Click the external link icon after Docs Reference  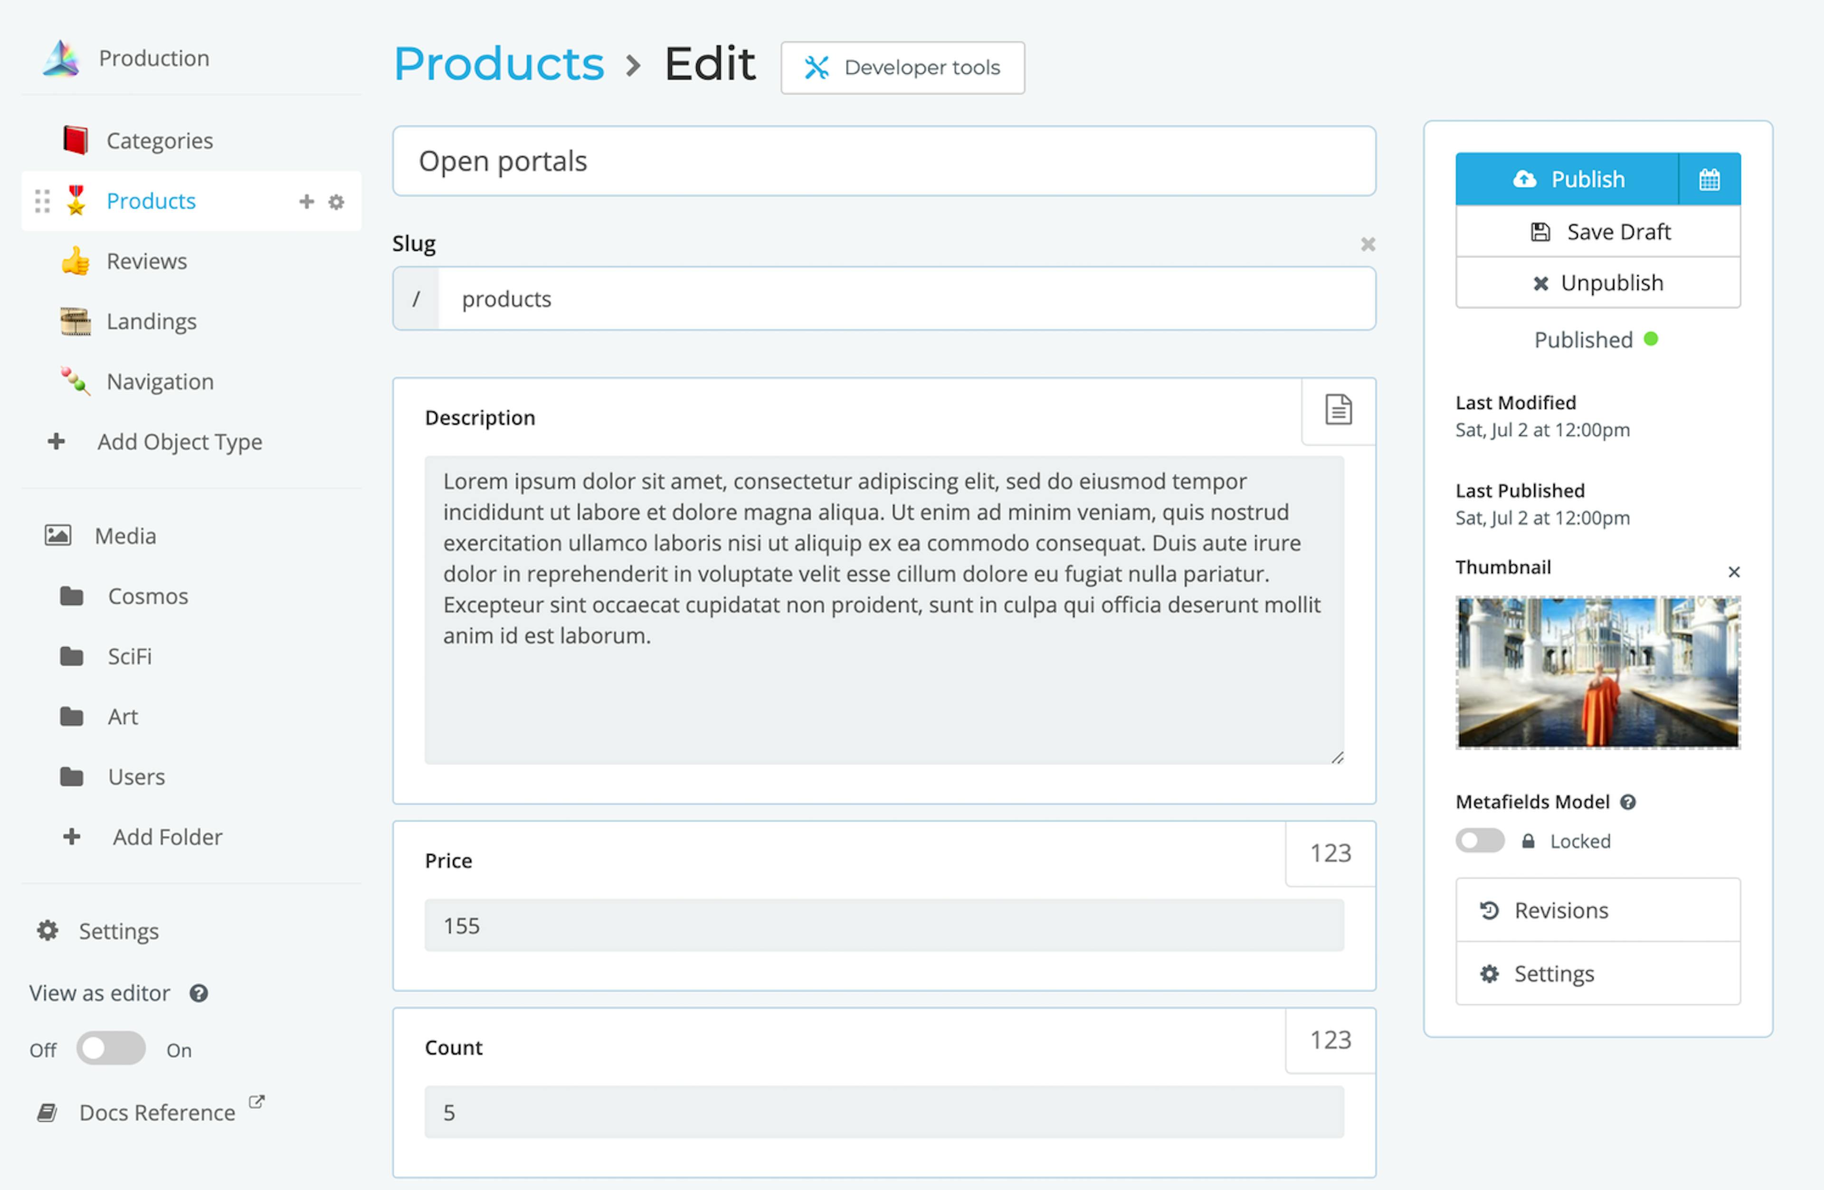257,1101
